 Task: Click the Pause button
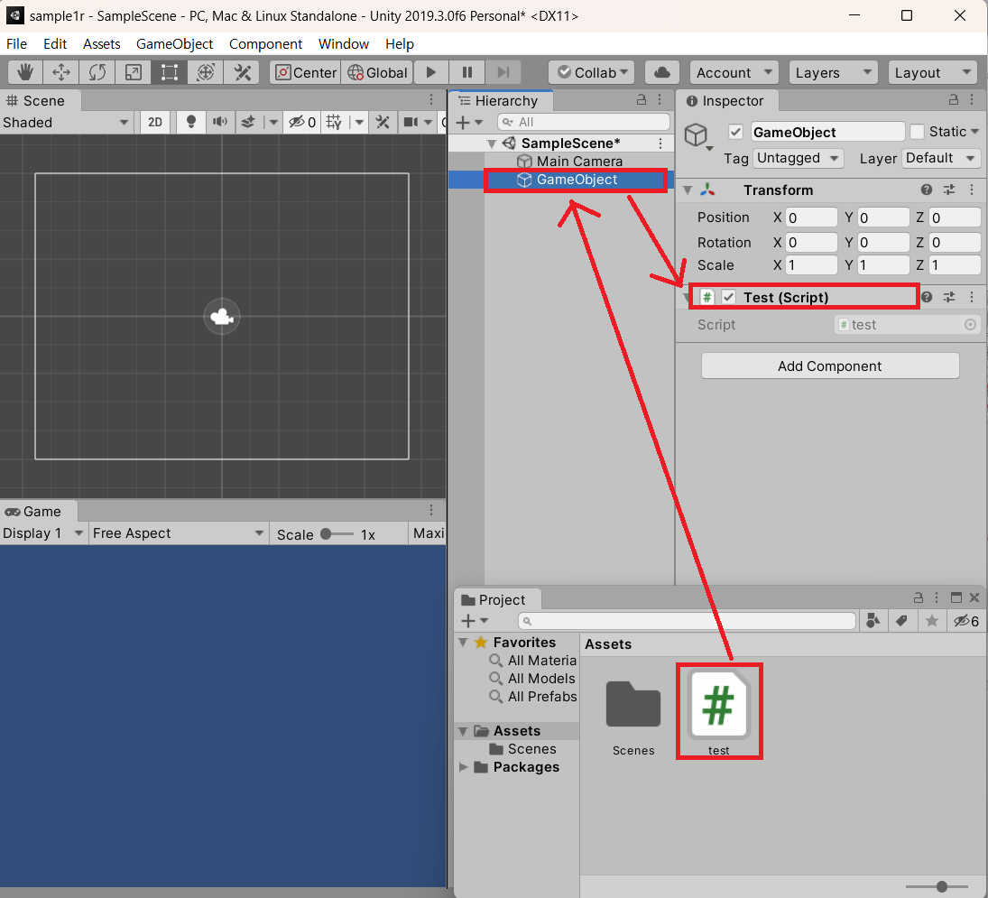[466, 72]
